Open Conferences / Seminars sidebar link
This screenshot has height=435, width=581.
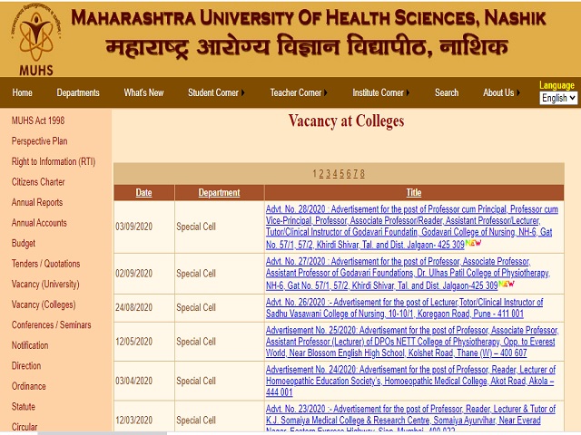tap(51, 324)
